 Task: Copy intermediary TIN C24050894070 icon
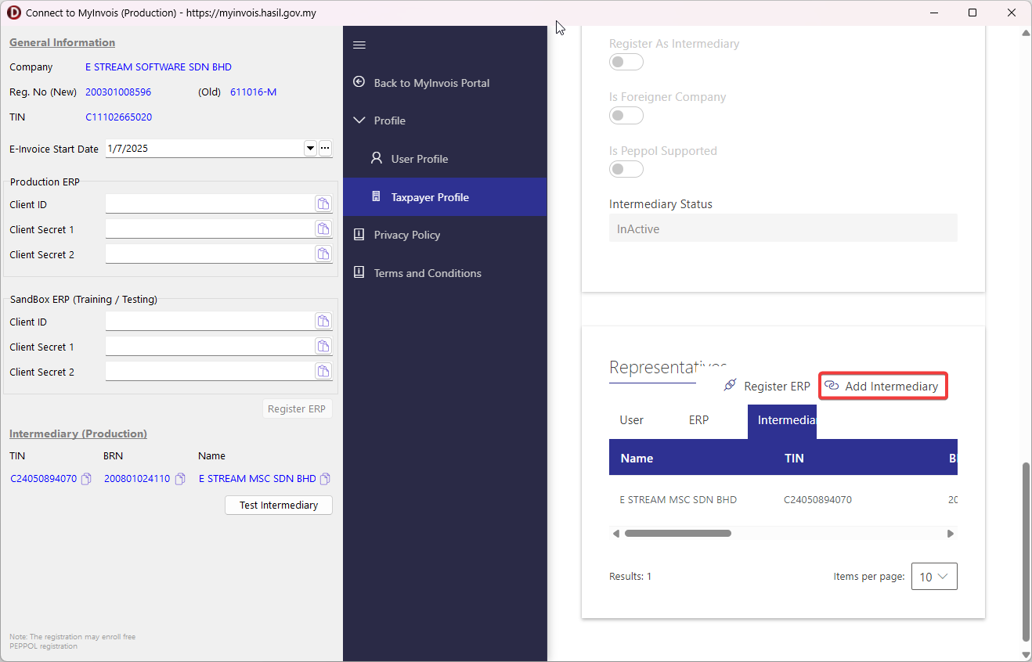click(86, 479)
